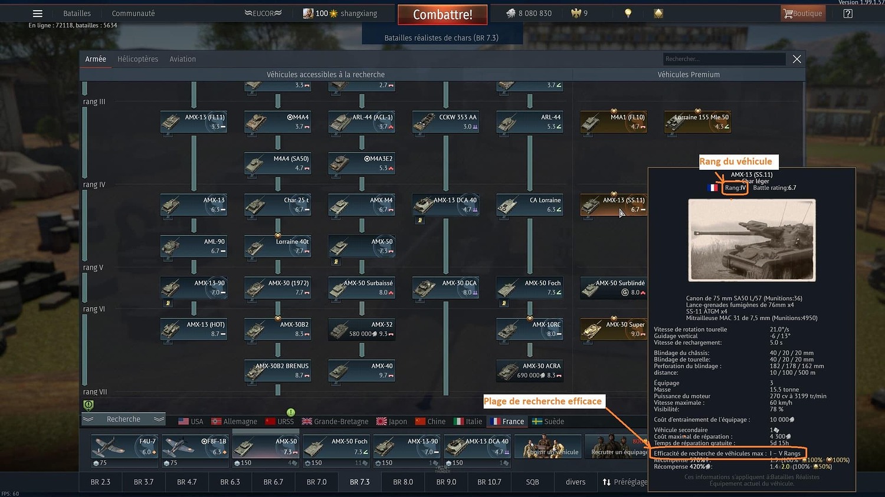Switch to the Aviation tab

pos(183,59)
